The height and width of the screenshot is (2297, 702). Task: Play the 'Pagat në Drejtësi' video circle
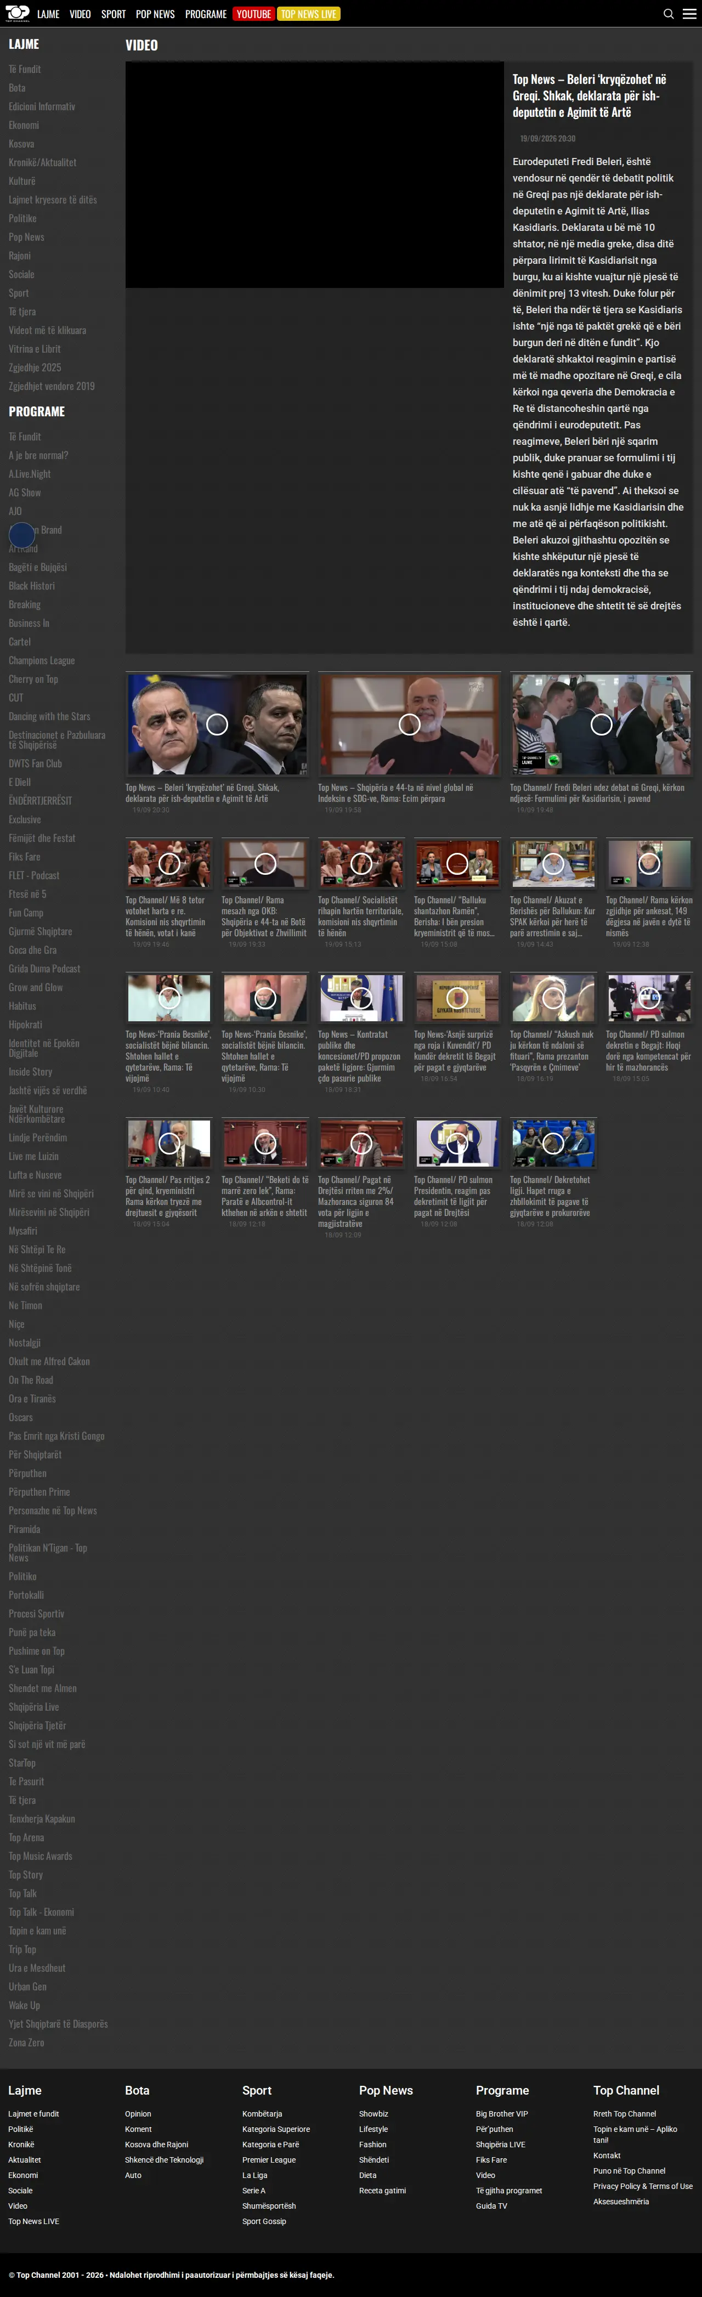[361, 1143]
